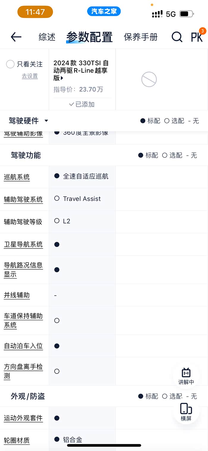Open the 巡航系统 term explanation
Screen dimensions: 208x451
(17, 177)
